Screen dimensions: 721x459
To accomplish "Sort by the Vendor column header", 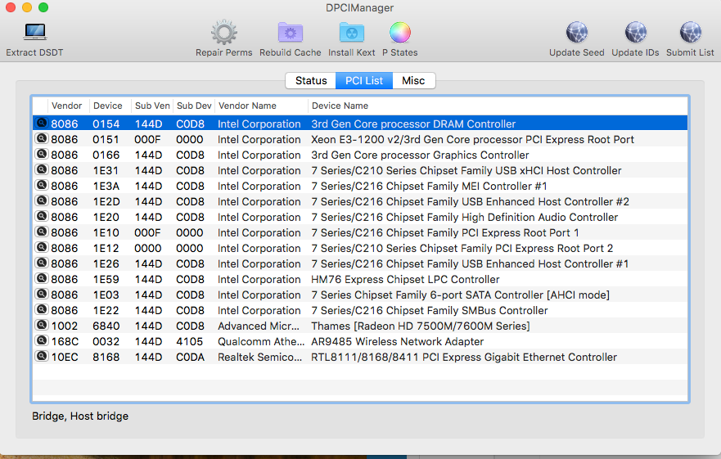I will [x=68, y=106].
